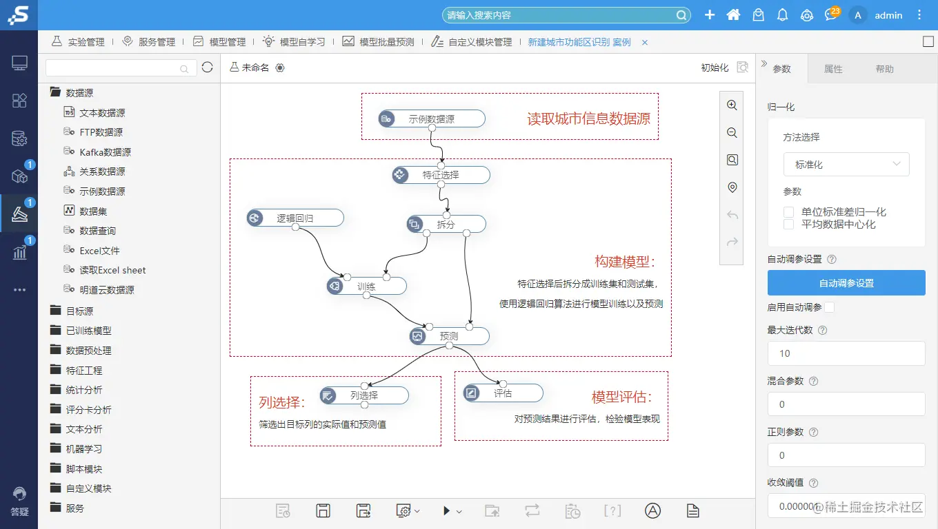Click the locate/position pin icon beside canvas
The height and width of the screenshot is (529, 938).
tap(732, 187)
